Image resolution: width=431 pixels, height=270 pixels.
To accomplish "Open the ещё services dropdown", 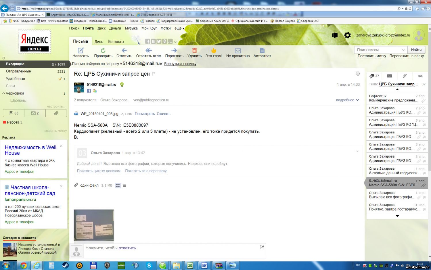I will (179, 28).
